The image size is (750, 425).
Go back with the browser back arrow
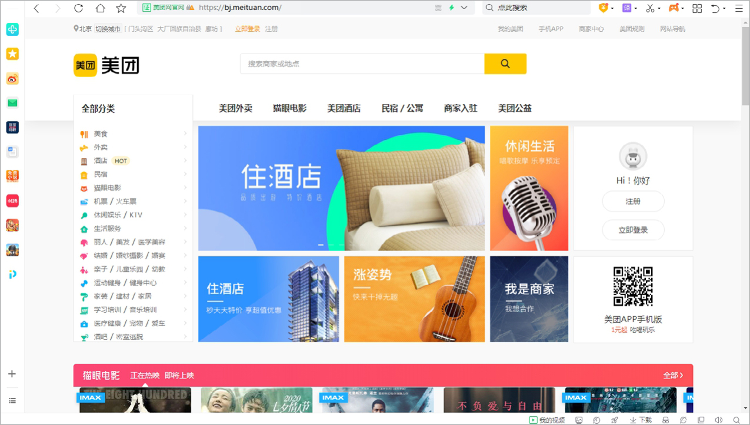(36, 8)
